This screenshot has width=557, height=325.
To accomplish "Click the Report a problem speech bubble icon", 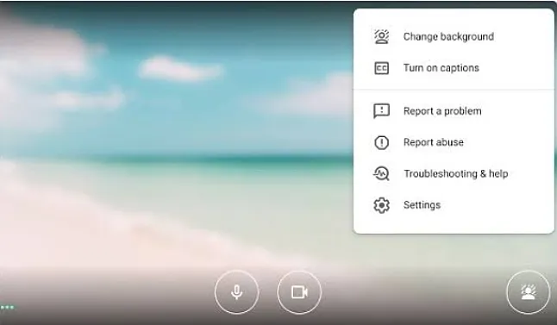I will coord(381,111).
